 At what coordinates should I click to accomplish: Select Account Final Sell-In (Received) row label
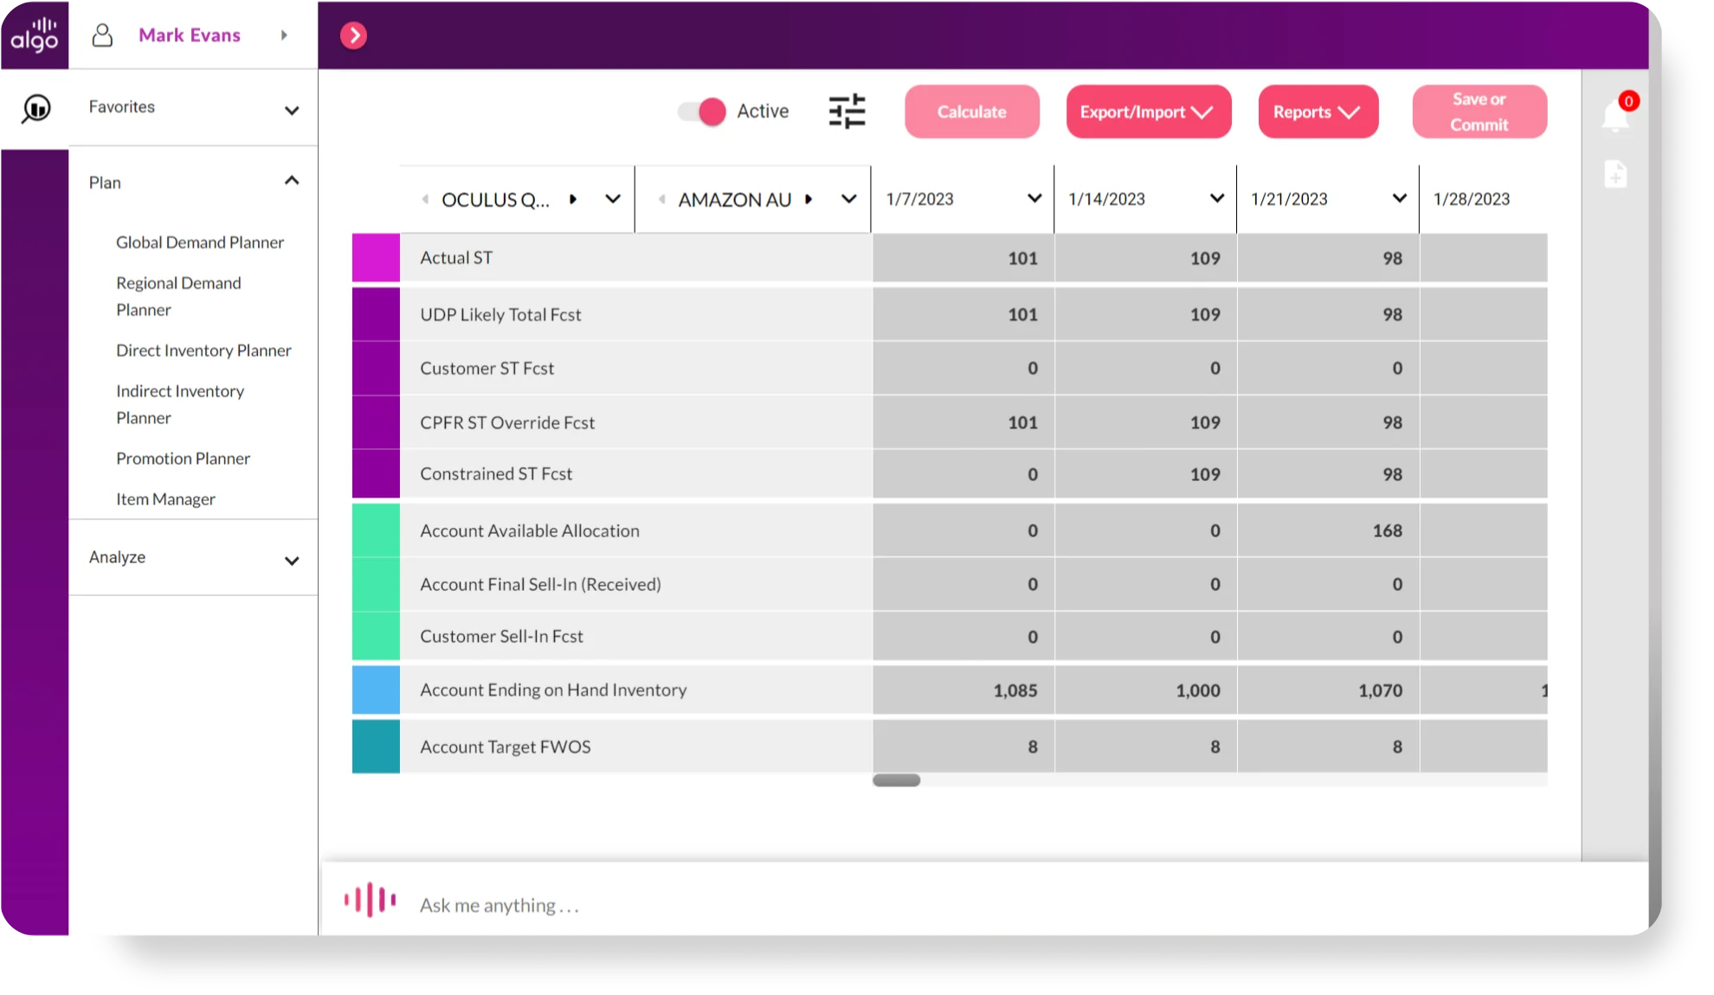point(540,585)
